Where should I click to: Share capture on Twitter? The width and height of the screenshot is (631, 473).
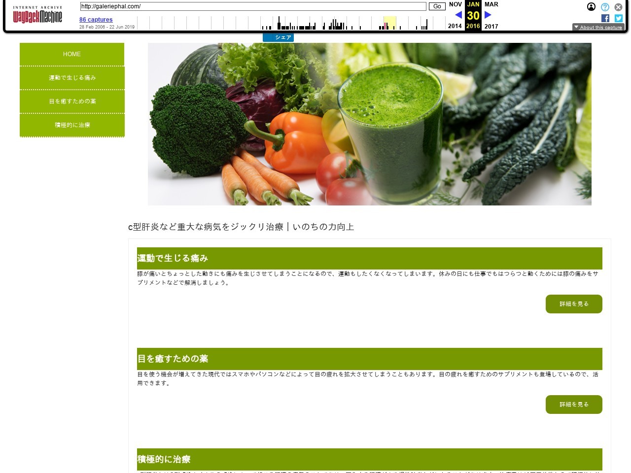tap(619, 18)
